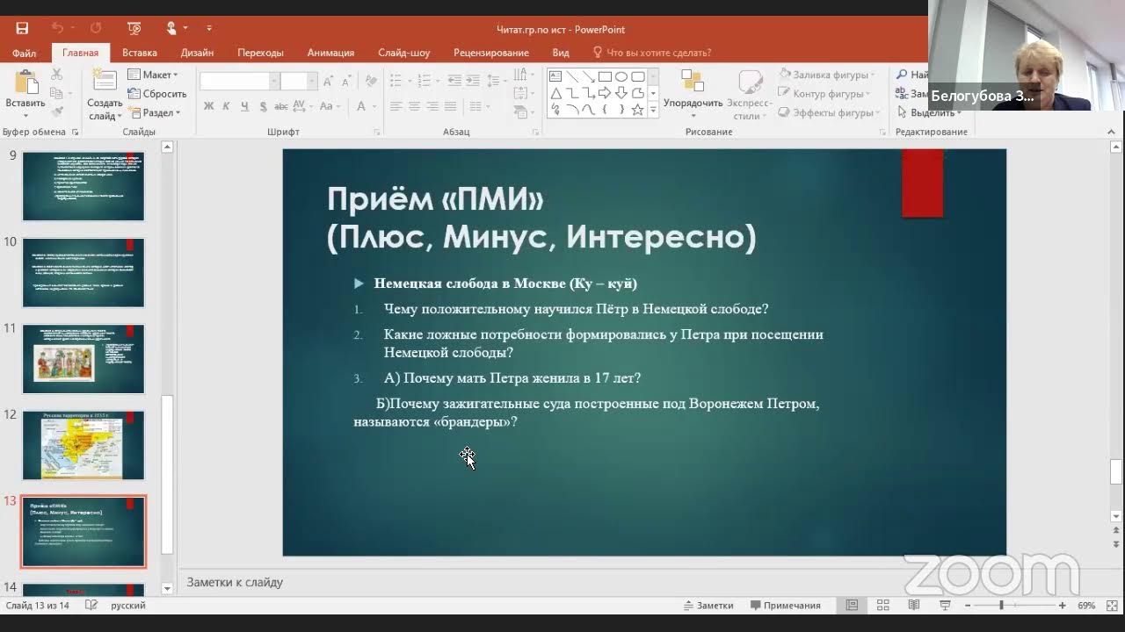Select the triangle shape in gallery

(x=555, y=93)
